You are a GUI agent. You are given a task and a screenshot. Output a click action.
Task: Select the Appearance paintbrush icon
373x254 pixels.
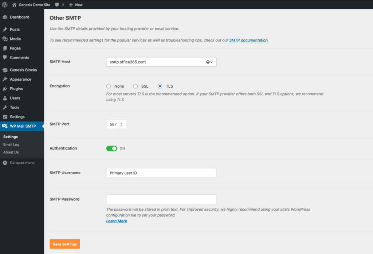coord(5,79)
